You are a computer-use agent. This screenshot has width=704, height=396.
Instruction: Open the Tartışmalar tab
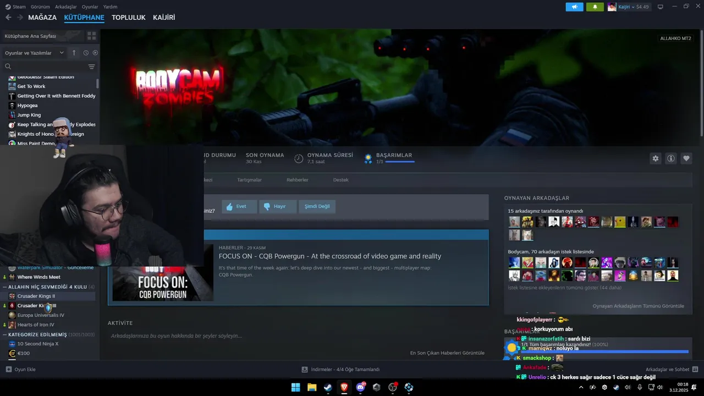249,180
